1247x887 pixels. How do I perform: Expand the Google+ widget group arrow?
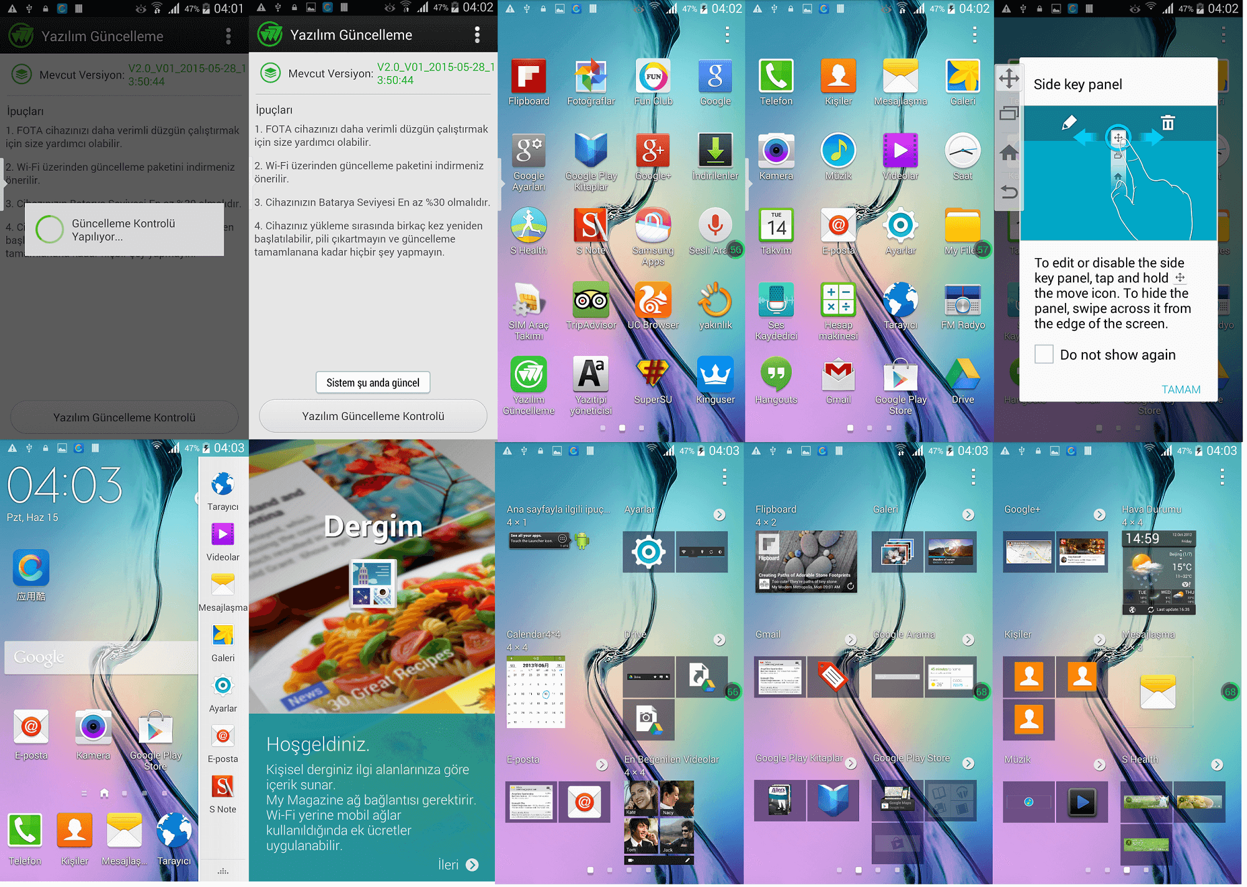[x=1099, y=515]
